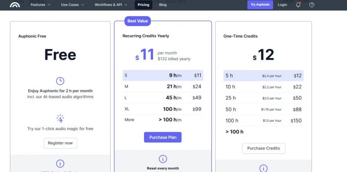This screenshot has width=347, height=172.
Task: Select the 10 h credits for $22
Action: pyautogui.click(x=264, y=87)
